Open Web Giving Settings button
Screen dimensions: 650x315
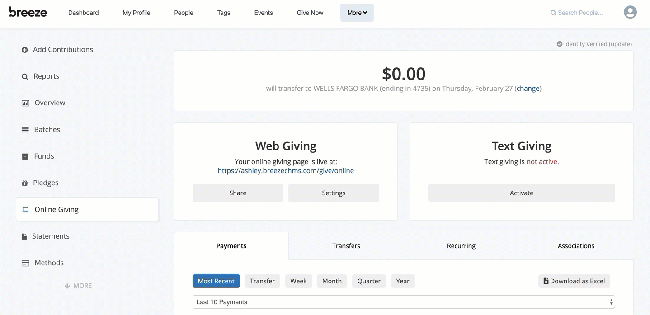coord(334,193)
